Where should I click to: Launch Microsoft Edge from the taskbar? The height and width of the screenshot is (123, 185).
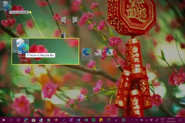click(x=26, y=120)
